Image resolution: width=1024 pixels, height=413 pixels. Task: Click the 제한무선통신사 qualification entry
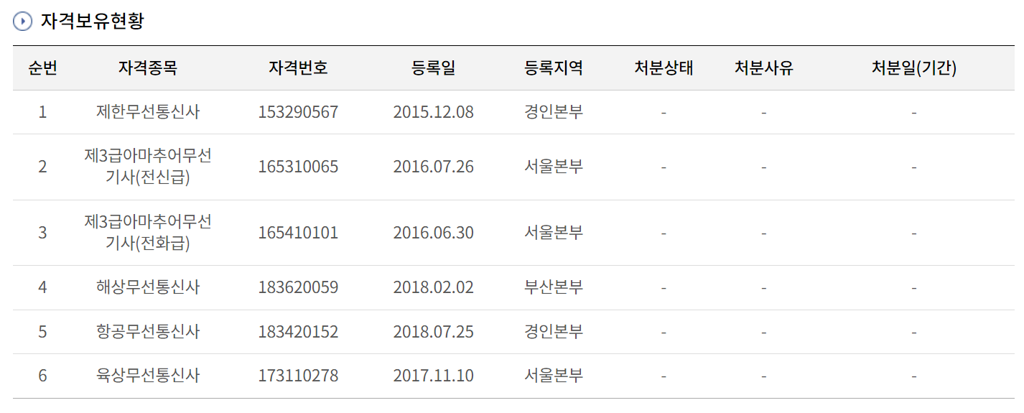pyautogui.click(x=148, y=112)
